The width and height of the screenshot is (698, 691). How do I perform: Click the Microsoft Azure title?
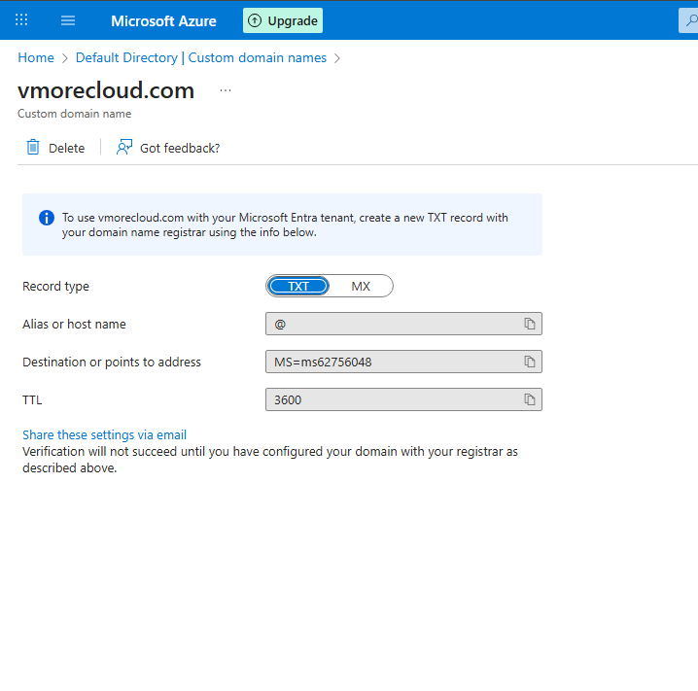click(x=163, y=20)
